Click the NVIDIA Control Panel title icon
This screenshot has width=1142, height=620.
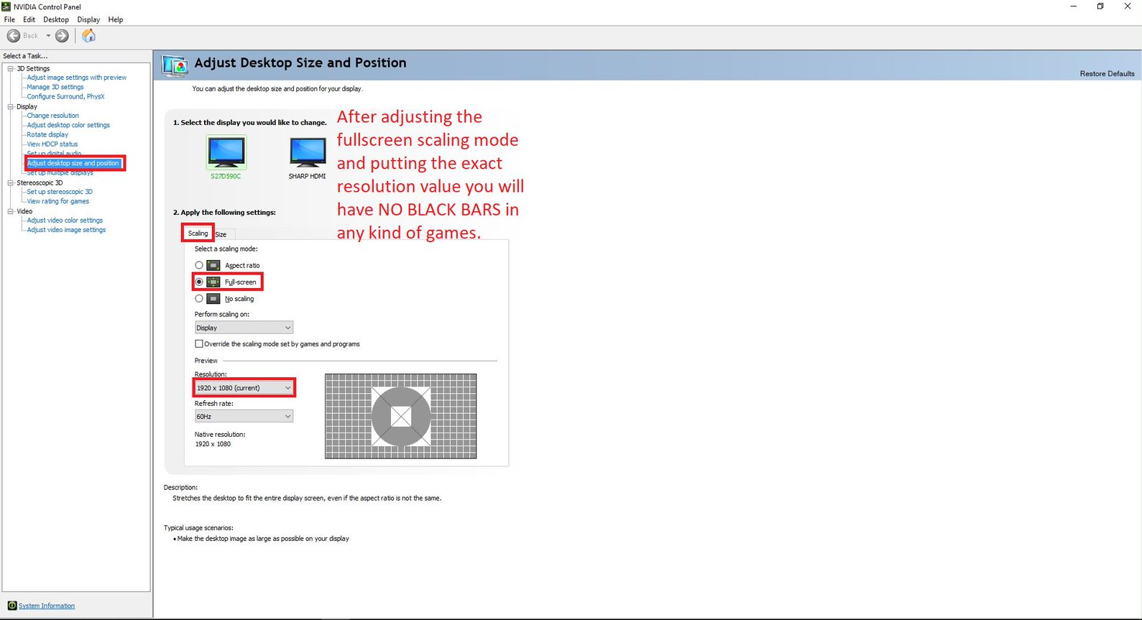(x=6, y=6)
